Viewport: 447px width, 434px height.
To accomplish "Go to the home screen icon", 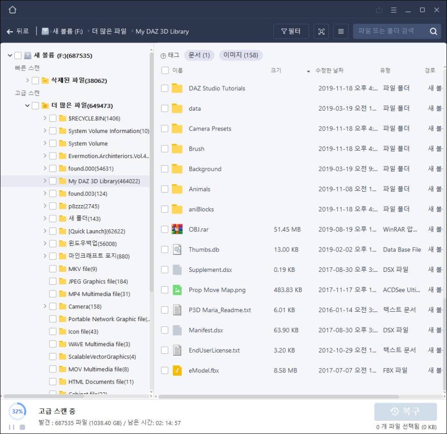I will coord(12,10).
